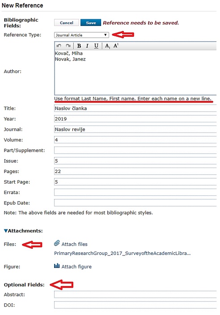Click the bar chart Attach figure icon
The image size is (220, 315).
(x=57, y=266)
